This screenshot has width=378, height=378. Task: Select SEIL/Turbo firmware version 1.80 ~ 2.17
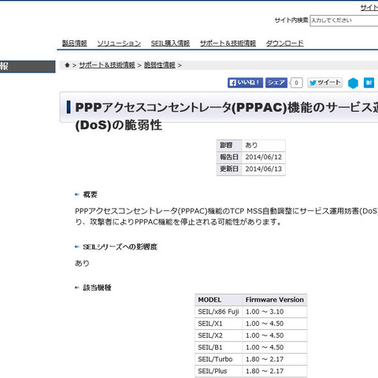point(275,359)
